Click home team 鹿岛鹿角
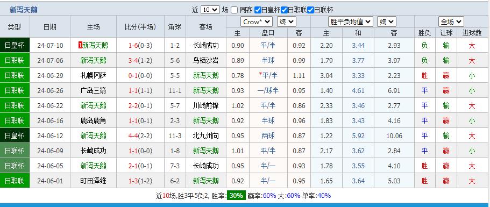 click(x=93, y=120)
